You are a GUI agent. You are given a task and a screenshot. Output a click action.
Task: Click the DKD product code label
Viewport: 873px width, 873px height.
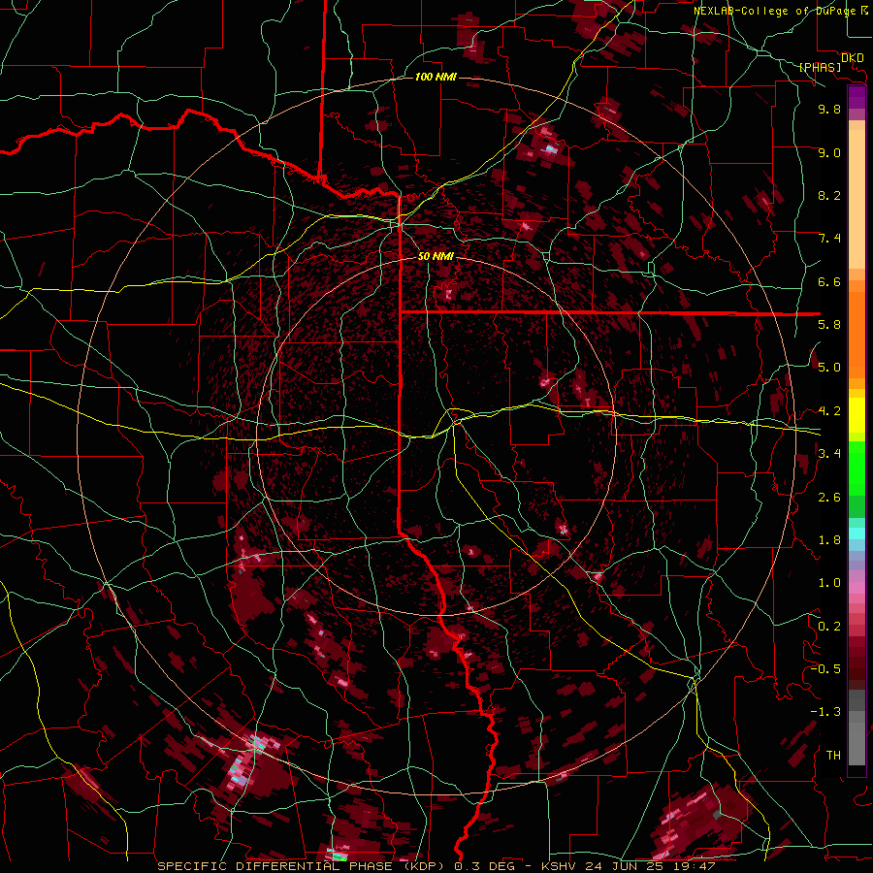(x=853, y=58)
